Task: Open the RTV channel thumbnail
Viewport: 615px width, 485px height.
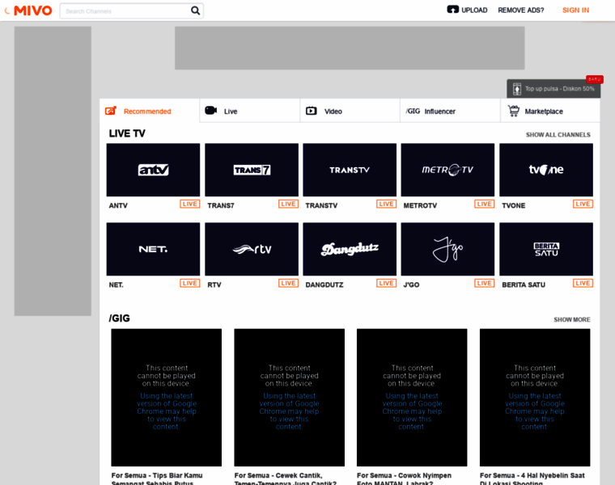Action: click(x=252, y=249)
